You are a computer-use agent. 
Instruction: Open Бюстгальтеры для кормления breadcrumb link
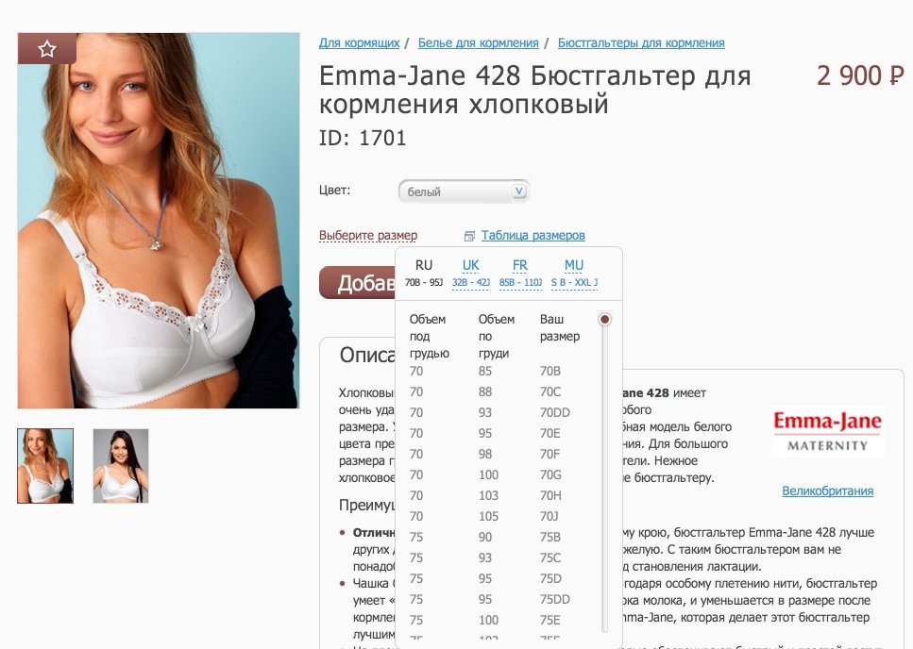pyautogui.click(x=641, y=42)
